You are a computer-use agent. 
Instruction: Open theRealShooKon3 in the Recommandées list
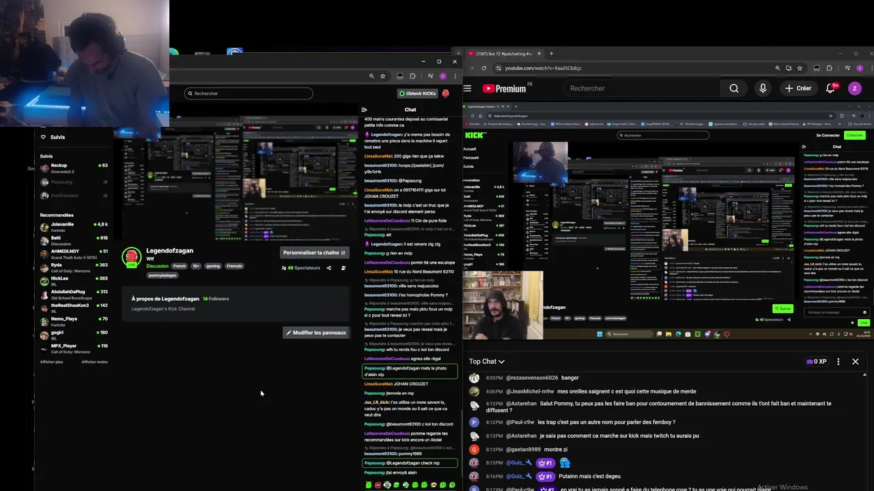[x=74, y=308]
